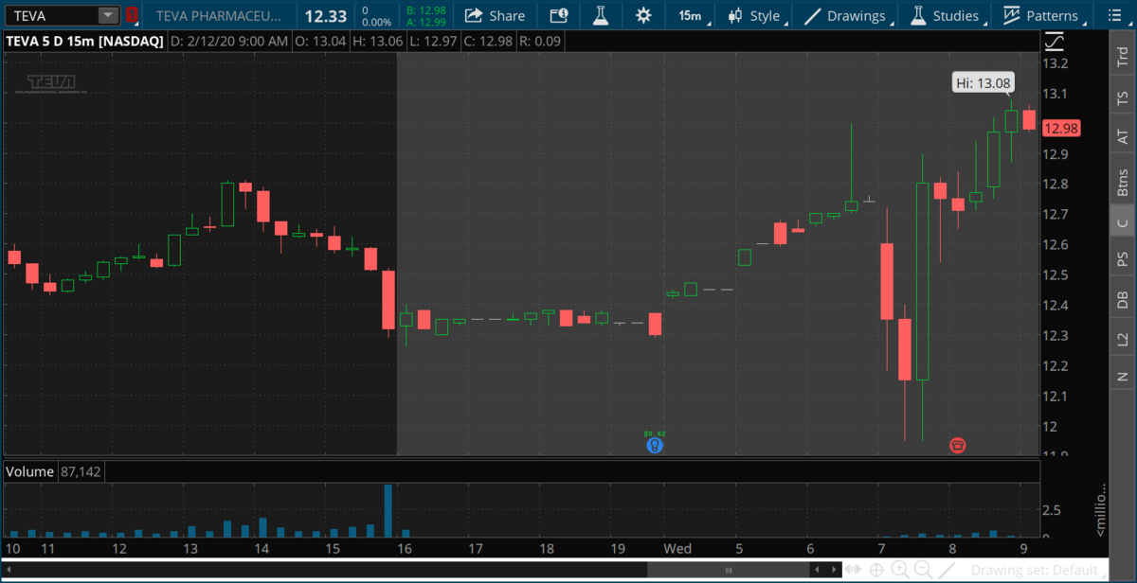This screenshot has width=1137, height=583.
Task: Open the AT side tab
Action: tap(1123, 137)
